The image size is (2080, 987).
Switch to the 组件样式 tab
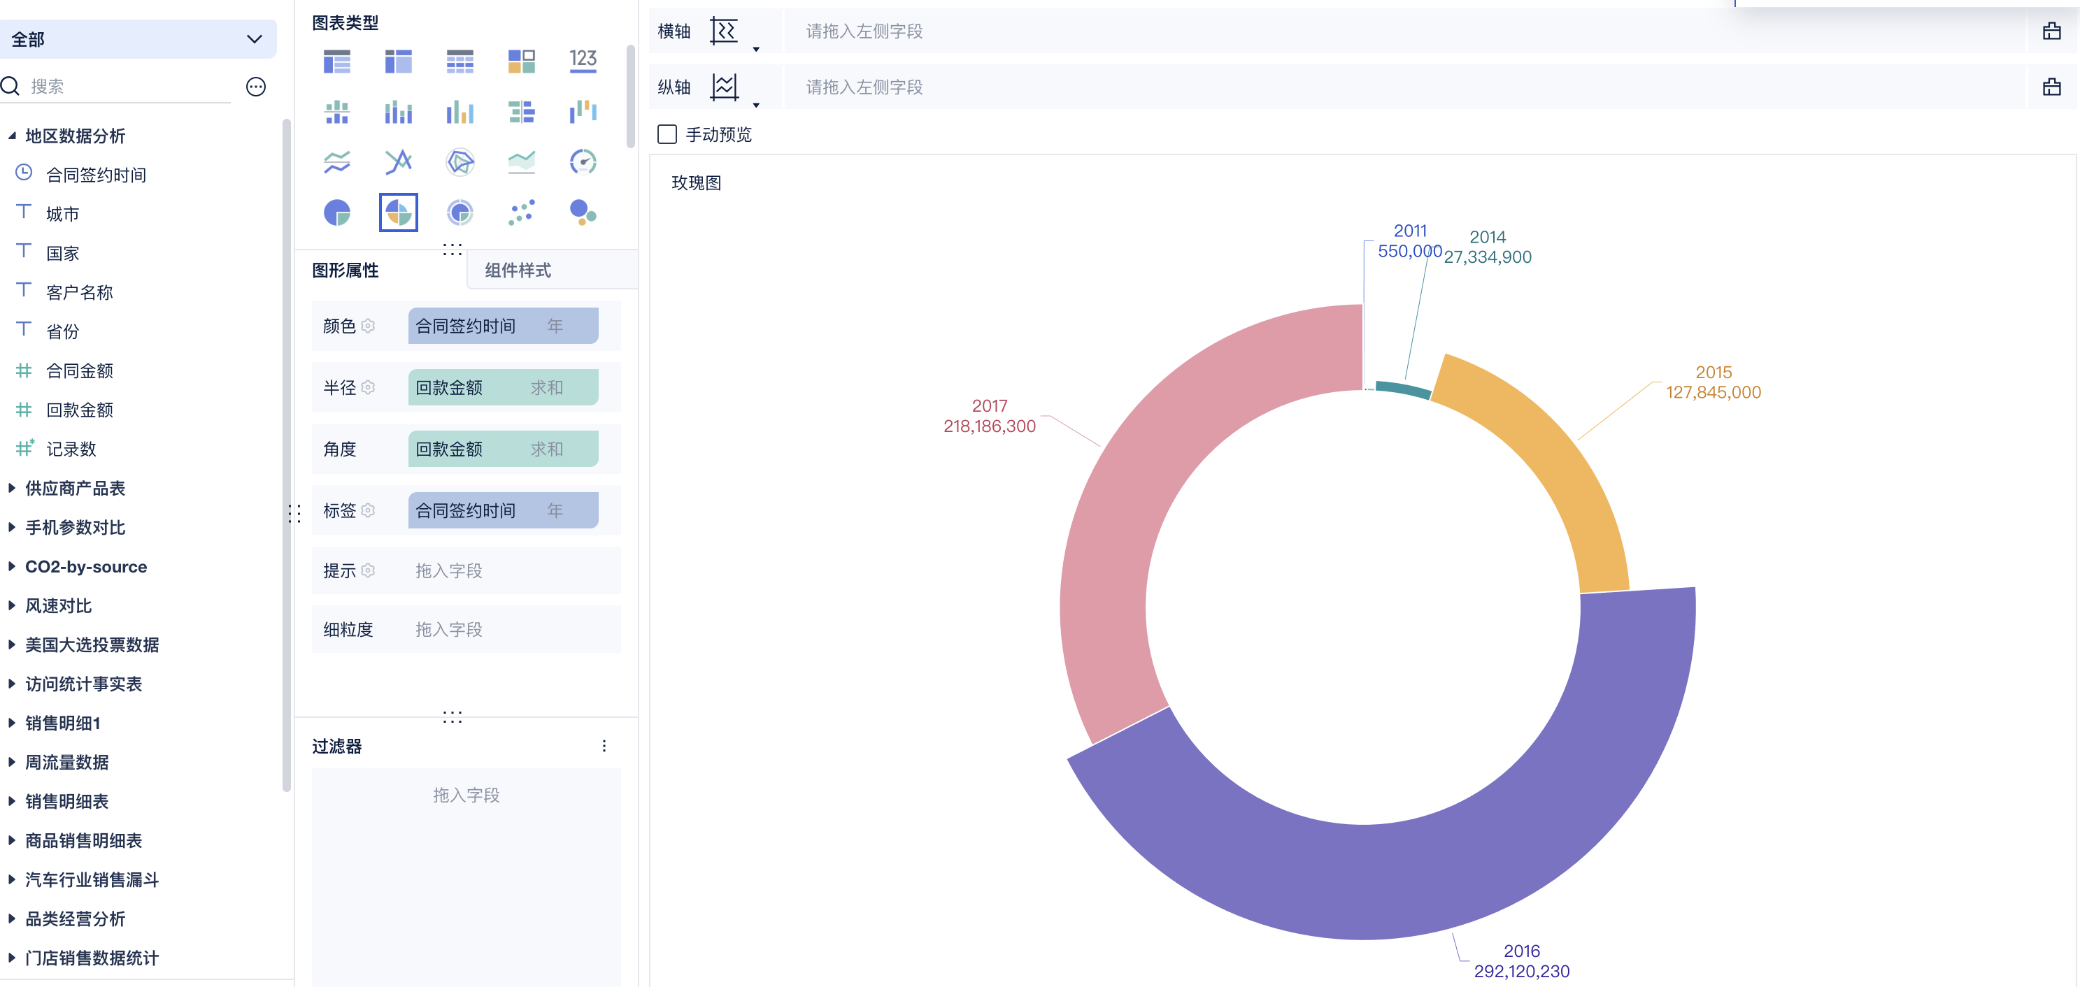518,270
